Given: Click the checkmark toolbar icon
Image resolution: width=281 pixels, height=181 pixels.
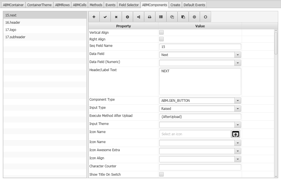Looking at the screenshot, I should point(105,17).
